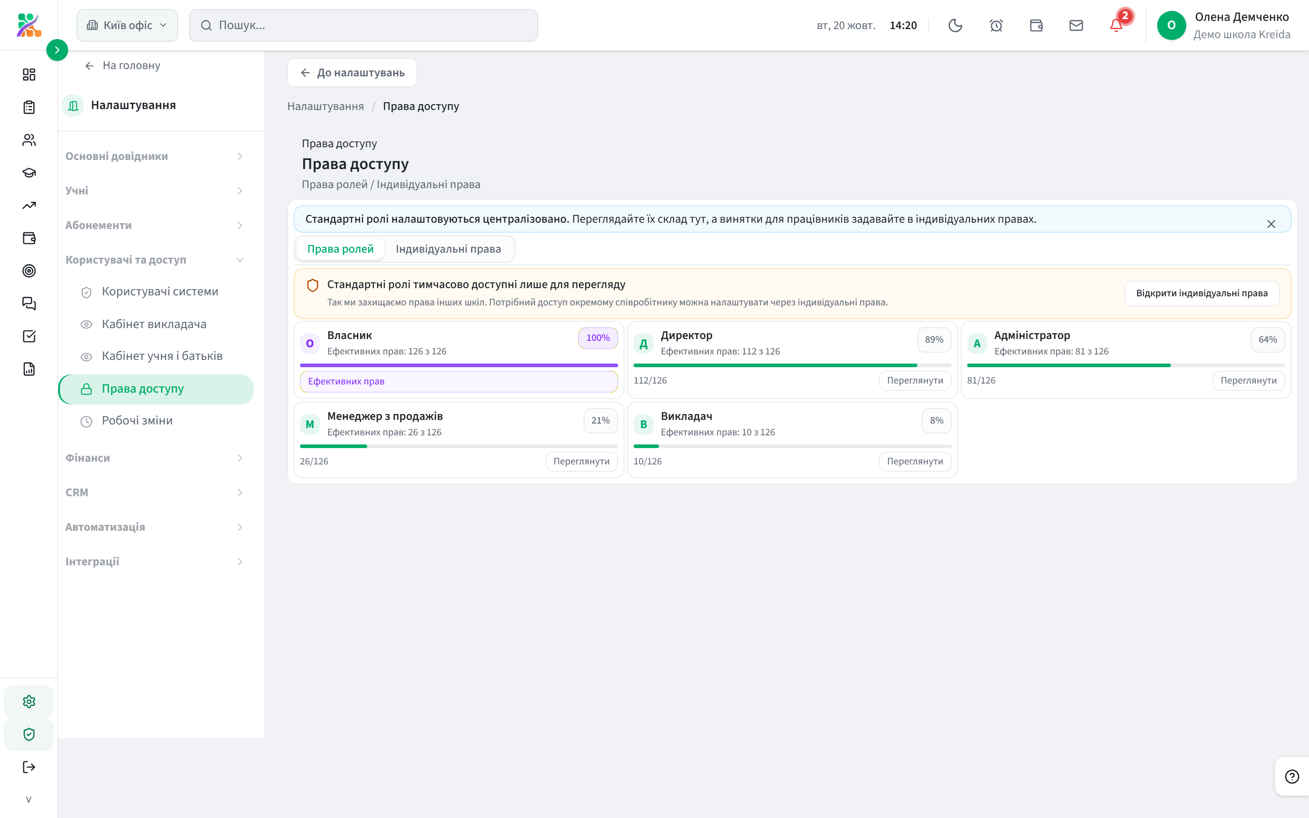
Task: Expand the Абонементи section
Action: click(155, 225)
